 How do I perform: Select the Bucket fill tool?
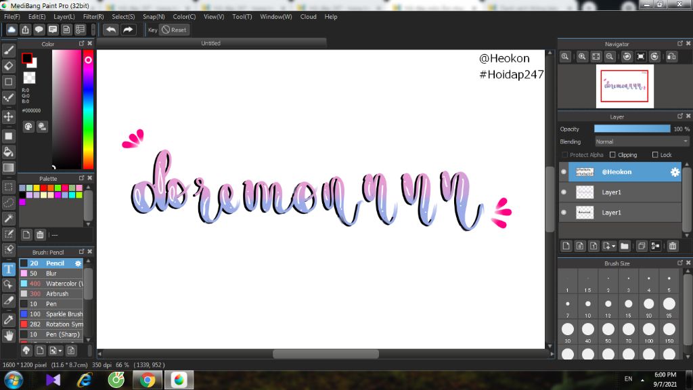[8, 152]
